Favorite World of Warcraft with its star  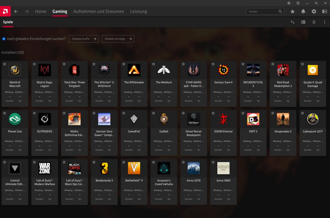point(5,64)
